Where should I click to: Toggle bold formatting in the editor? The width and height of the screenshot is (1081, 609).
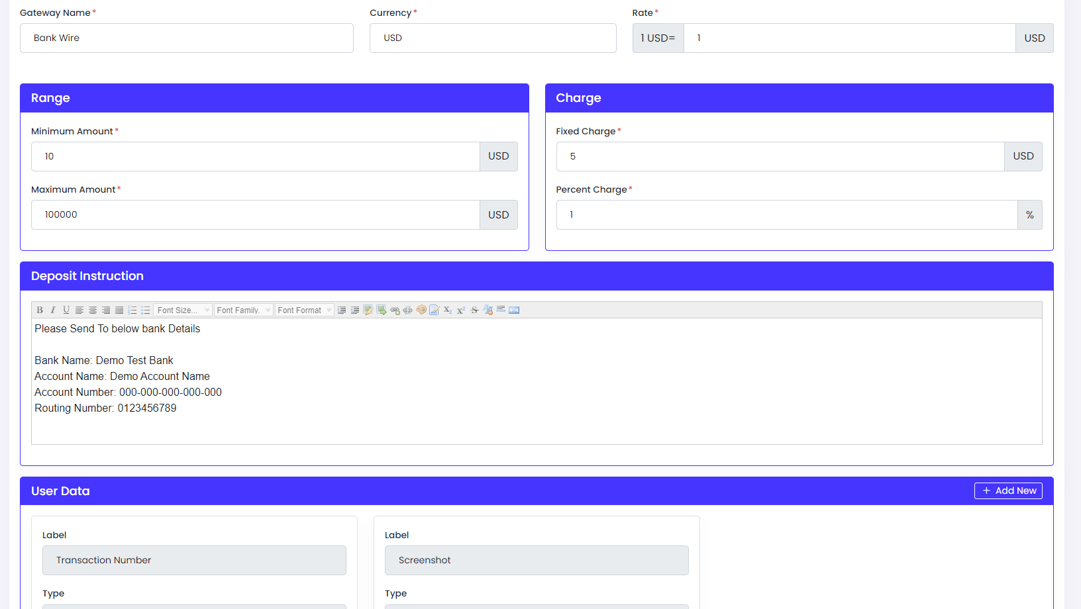pyautogui.click(x=40, y=310)
